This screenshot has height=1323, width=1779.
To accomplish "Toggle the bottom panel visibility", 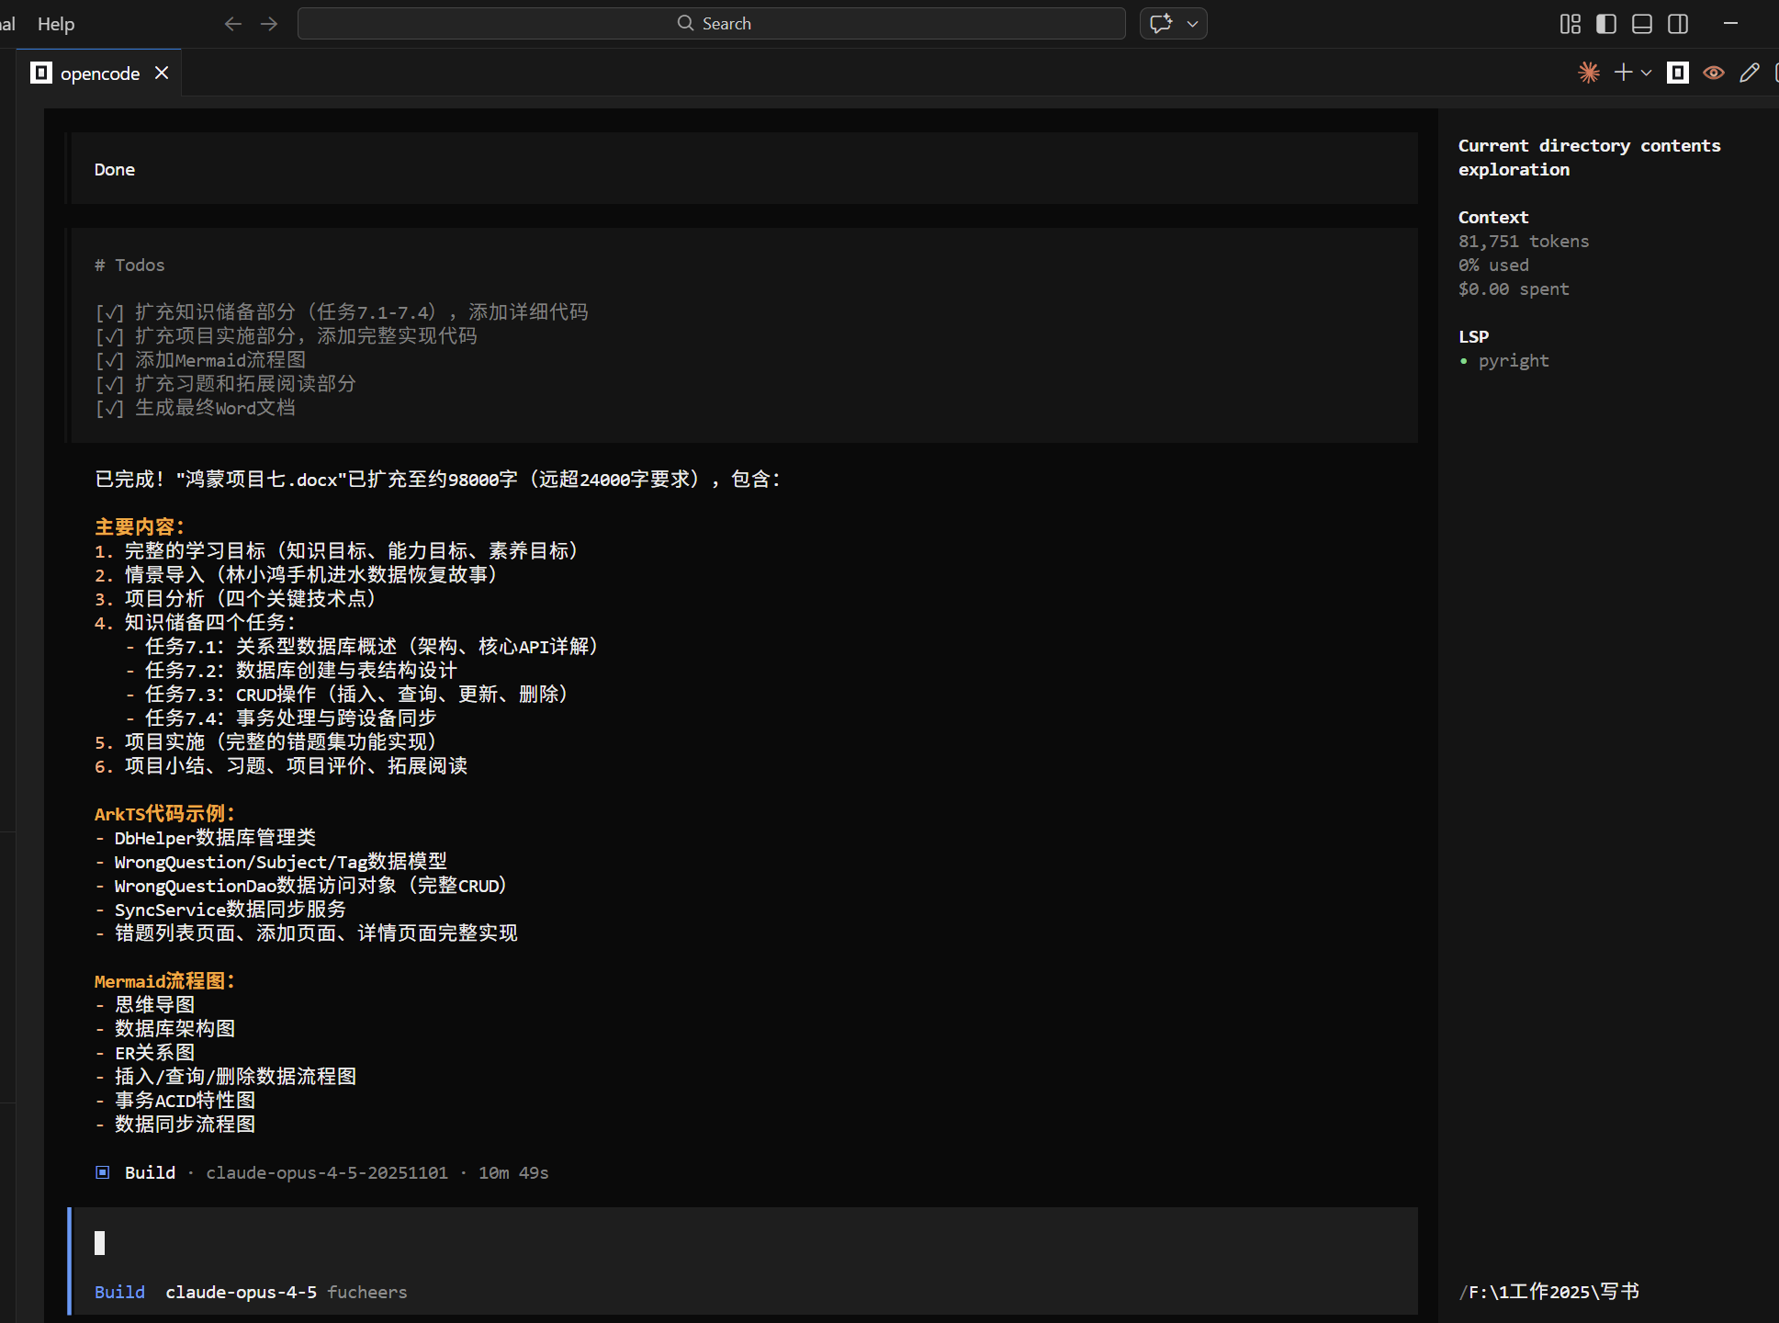I will pyautogui.click(x=1642, y=24).
